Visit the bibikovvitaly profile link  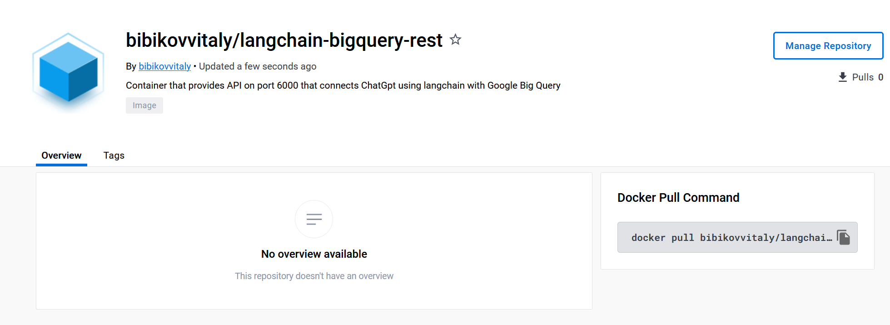click(164, 66)
